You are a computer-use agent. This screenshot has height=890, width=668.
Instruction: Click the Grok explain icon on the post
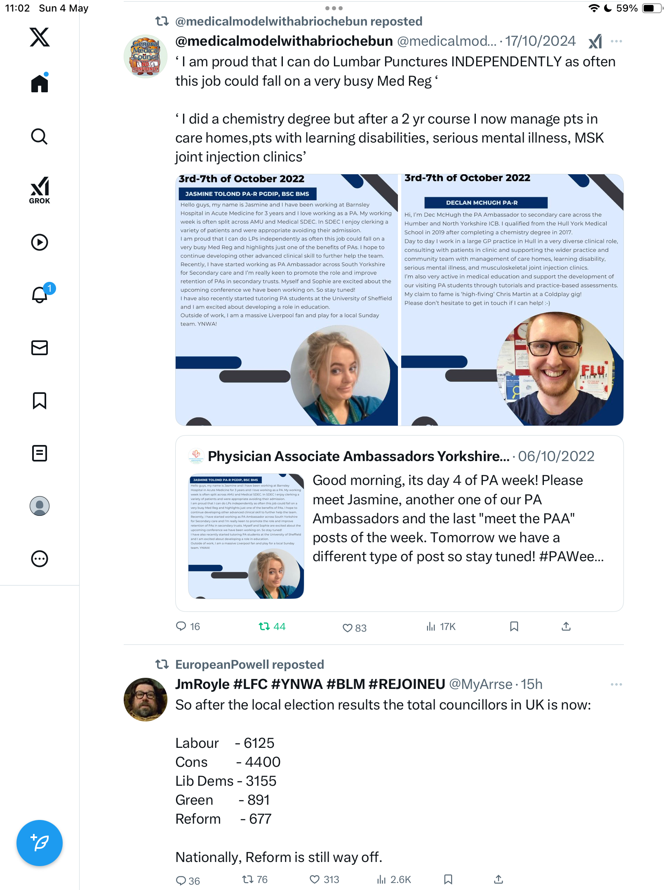coord(595,41)
